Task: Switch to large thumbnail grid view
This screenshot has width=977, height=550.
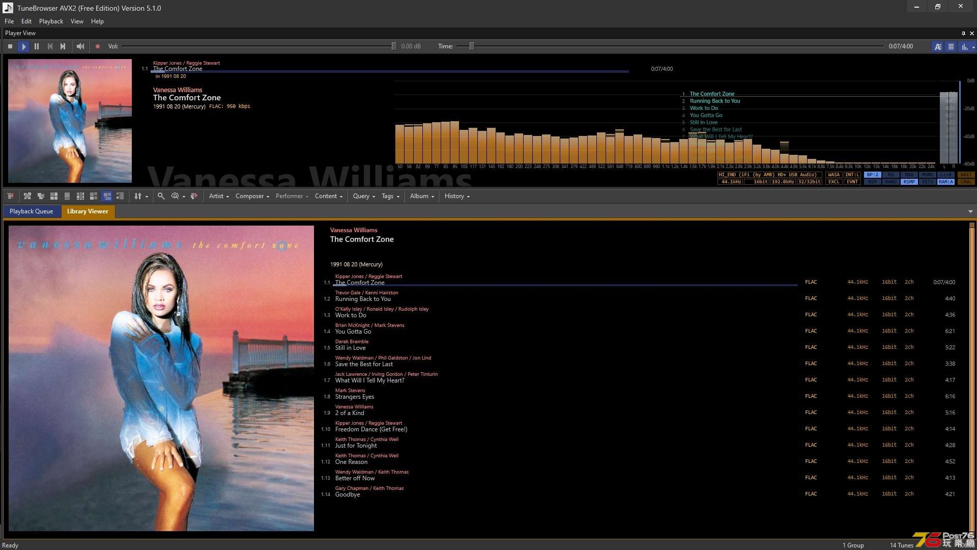Action: [54, 196]
